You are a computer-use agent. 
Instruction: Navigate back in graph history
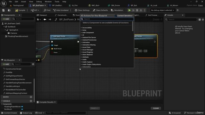pos(45,19)
